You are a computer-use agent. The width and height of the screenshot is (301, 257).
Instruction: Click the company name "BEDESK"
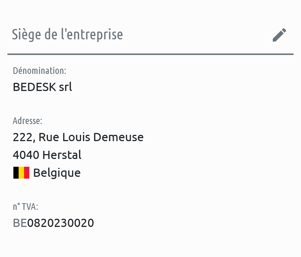coord(34,87)
